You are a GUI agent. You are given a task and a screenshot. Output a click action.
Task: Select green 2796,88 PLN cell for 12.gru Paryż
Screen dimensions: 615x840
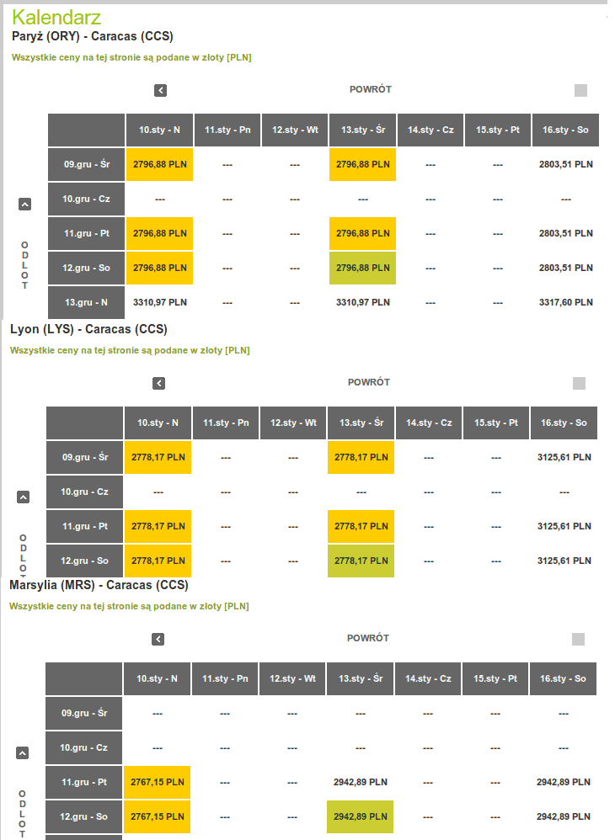[362, 268]
